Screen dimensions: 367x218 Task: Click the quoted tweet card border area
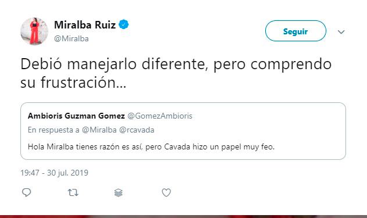[183, 131]
